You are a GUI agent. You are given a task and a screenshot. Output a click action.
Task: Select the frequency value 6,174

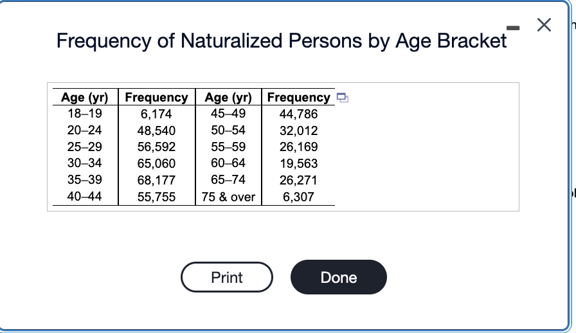(156, 114)
